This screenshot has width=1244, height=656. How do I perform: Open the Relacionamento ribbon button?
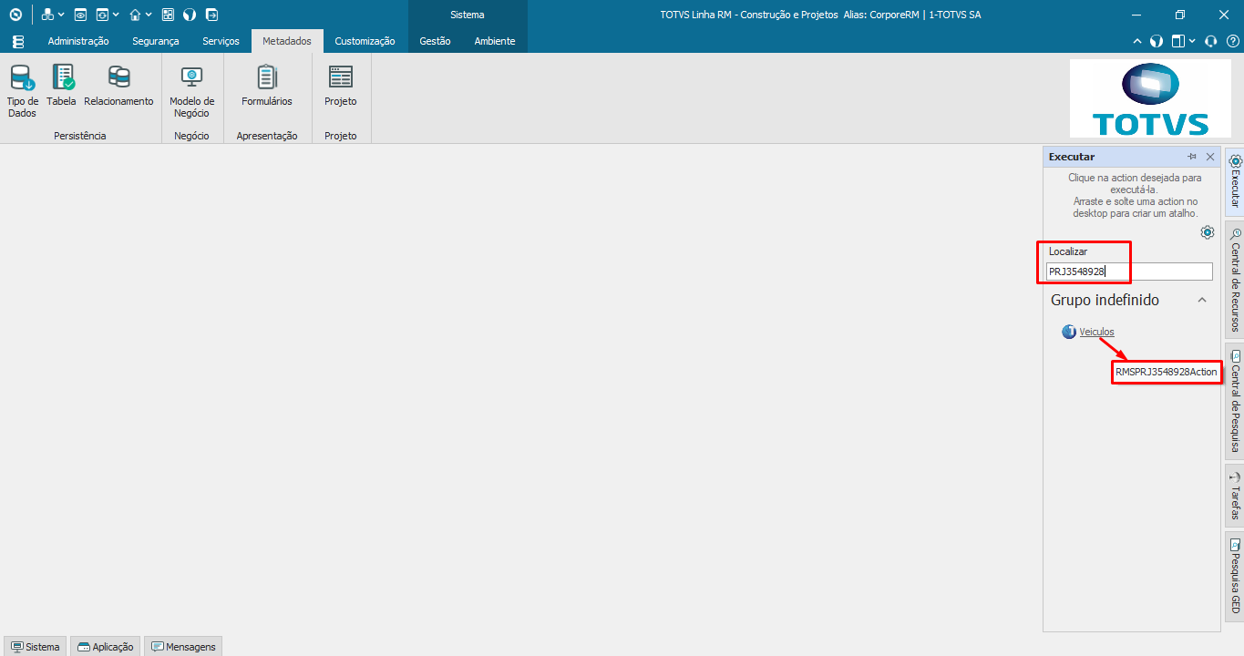coord(118,86)
